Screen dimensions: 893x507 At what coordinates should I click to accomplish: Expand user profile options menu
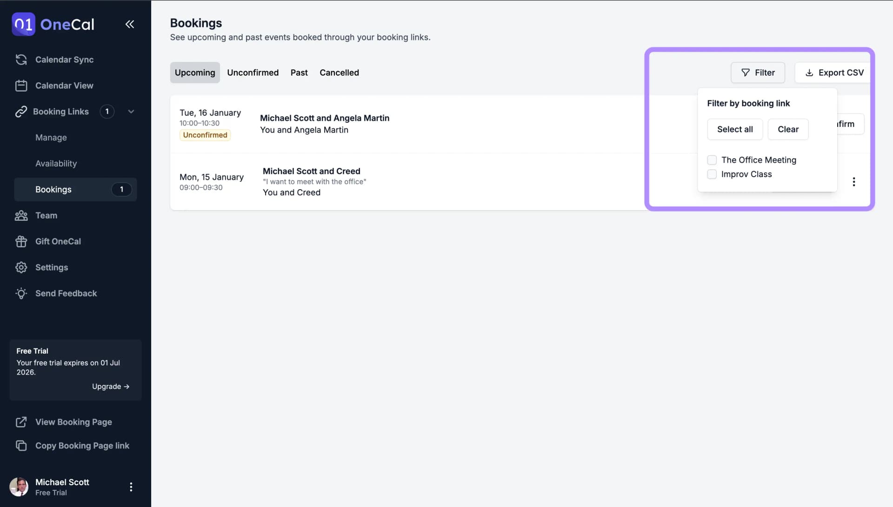click(131, 486)
